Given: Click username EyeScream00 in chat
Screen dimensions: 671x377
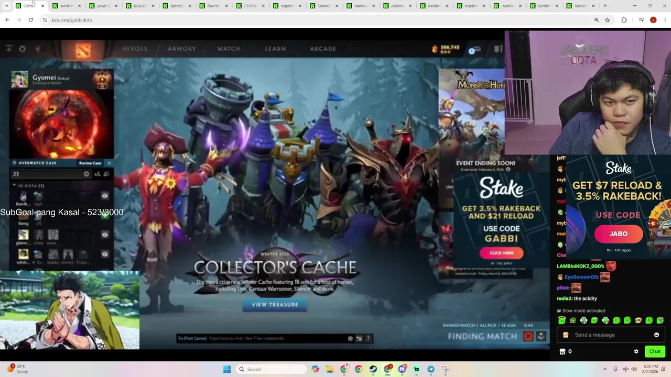Looking at the screenshot, I should (581, 277).
